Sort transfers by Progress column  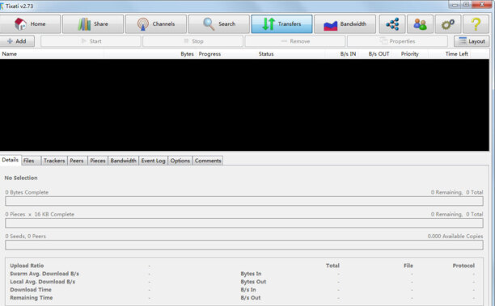pos(209,54)
